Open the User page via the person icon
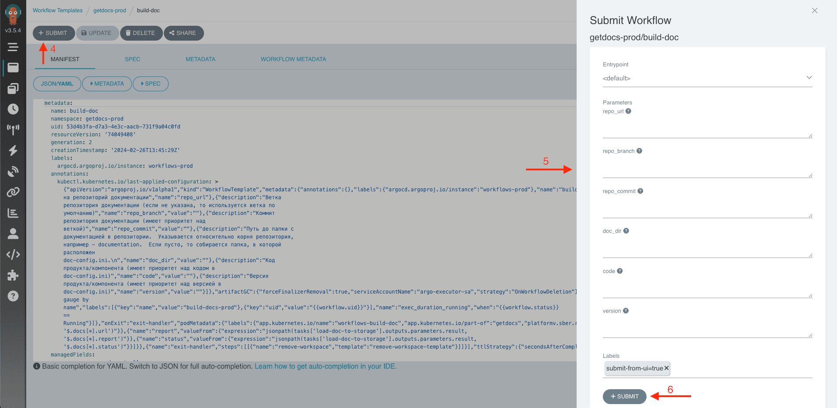This screenshot has width=837, height=408. pos(13,234)
